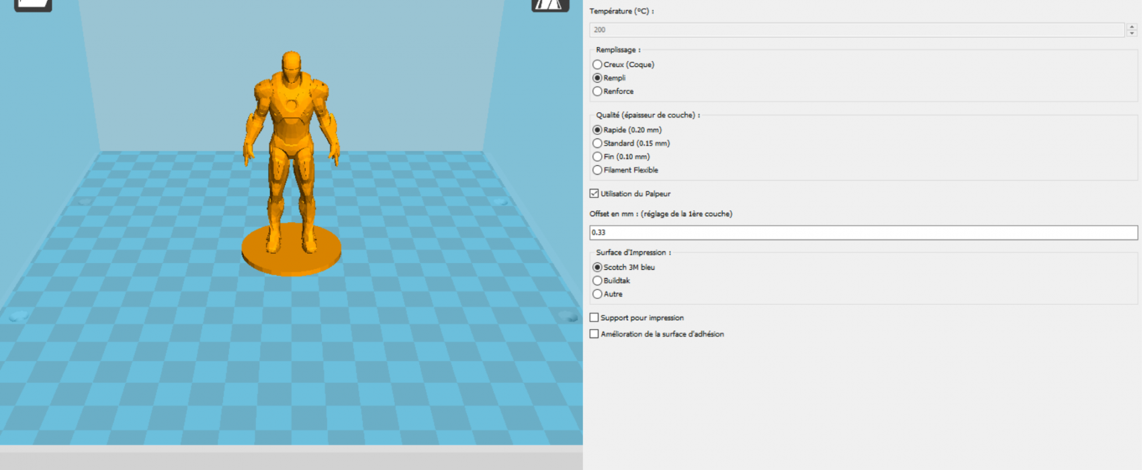Select the Rempli fill option
The height and width of the screenshot is (470, 1142).
pos(609,78)
